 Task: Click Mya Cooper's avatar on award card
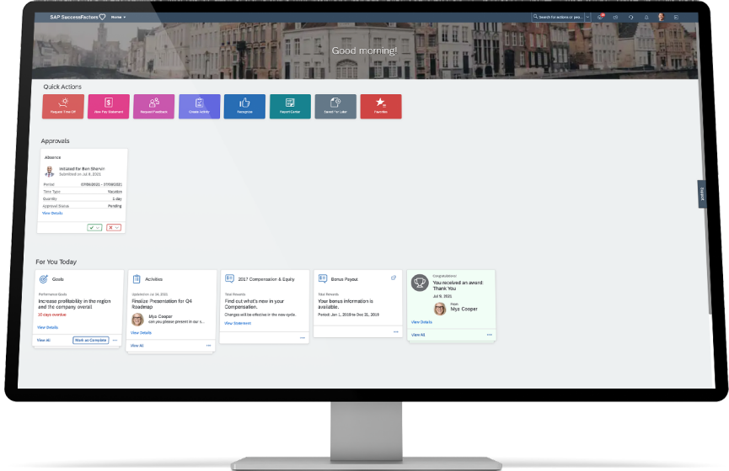point(440,309)
